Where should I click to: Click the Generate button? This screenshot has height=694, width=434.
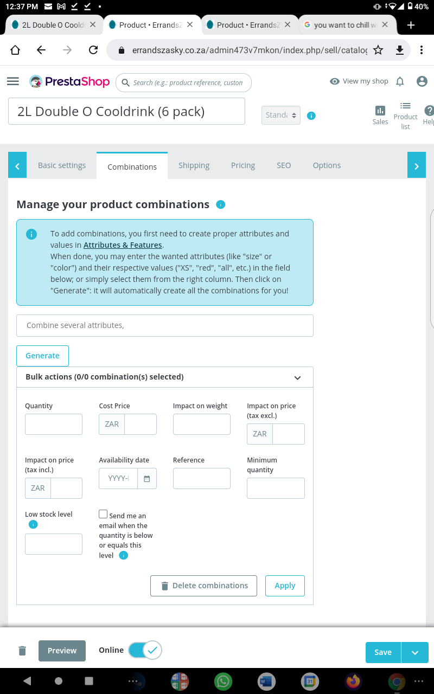coord(42,356)
